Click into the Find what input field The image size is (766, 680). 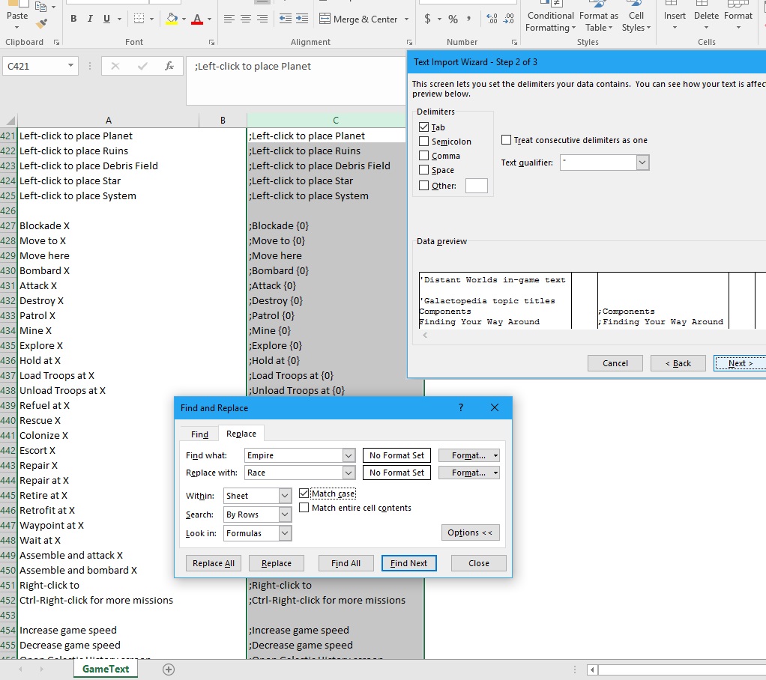(x=293, y=455)
